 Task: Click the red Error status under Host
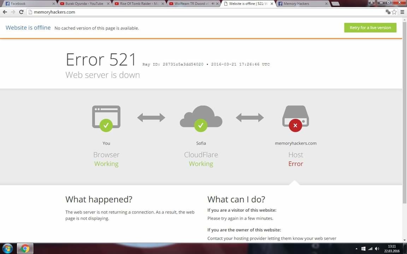click(296, 164)
